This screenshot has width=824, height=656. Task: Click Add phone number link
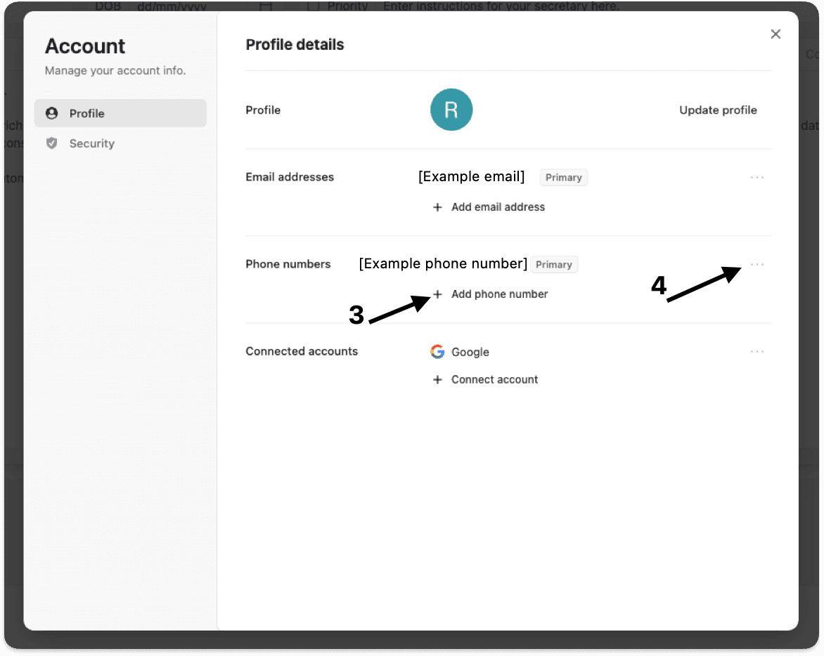(499, 294)
